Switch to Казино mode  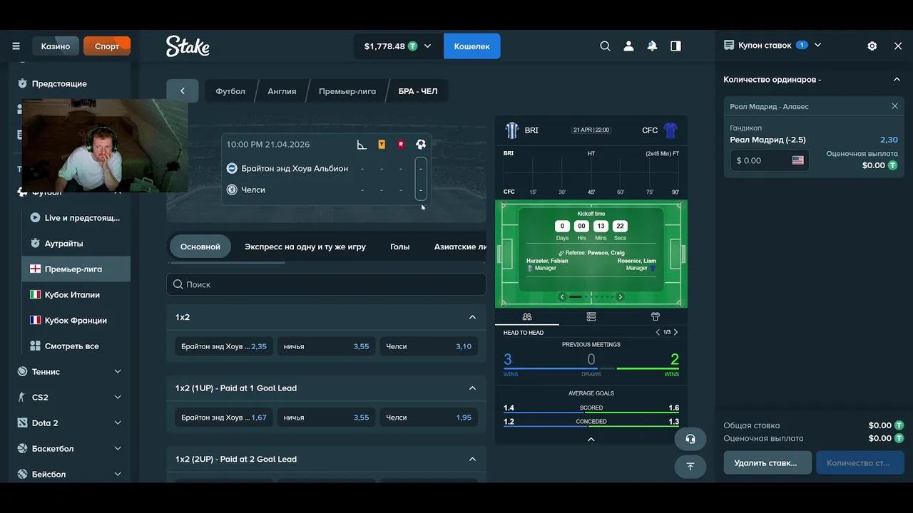(56, 46)
